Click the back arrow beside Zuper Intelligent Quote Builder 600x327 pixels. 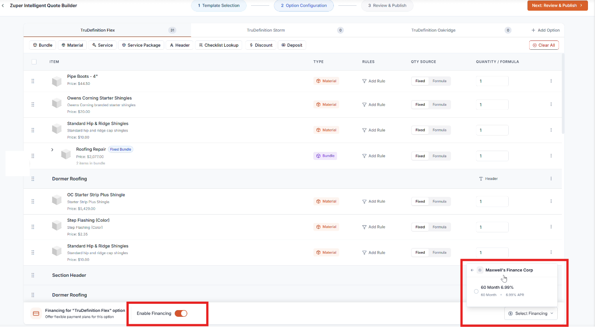coord(4,6)
